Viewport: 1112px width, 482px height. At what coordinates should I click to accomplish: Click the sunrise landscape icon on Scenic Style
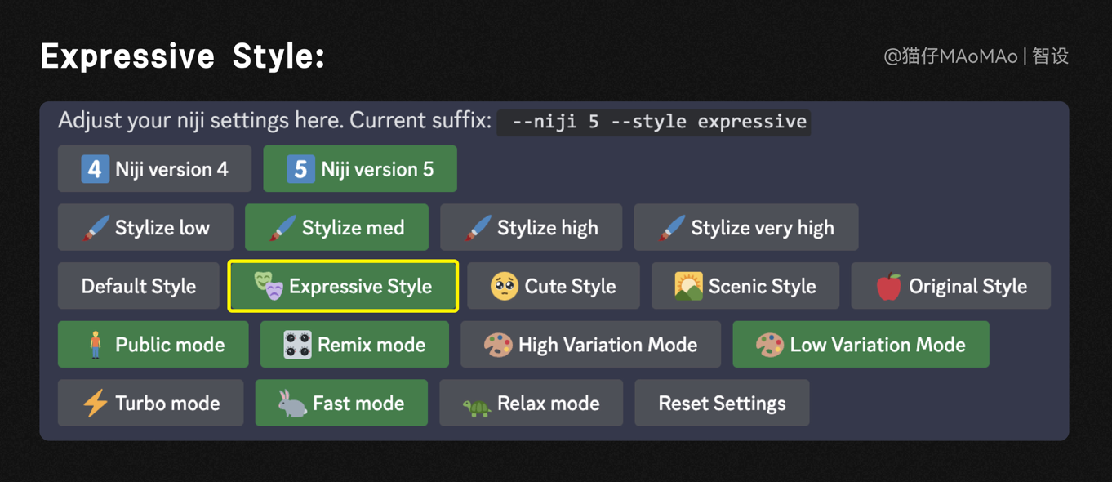point(688,287)
